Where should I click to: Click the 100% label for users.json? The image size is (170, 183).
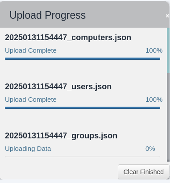tap(154, 100)
